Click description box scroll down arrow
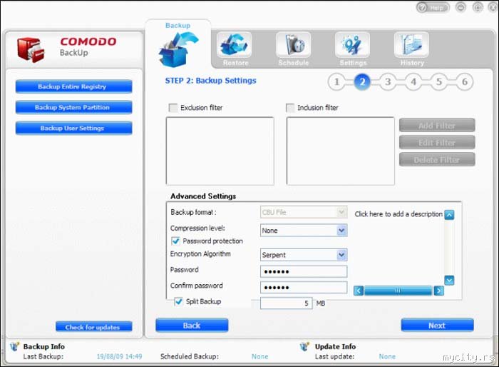Image resolution: width=499 pixels, height=367 pixels. [449, 281]
